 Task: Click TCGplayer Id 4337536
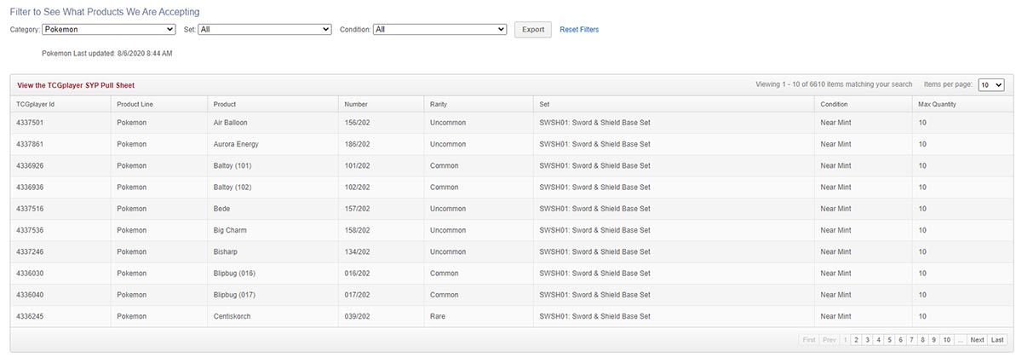30,230
